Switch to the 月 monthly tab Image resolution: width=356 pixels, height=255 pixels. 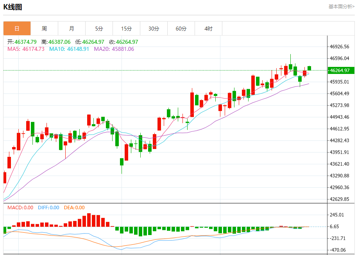[72, 29]
